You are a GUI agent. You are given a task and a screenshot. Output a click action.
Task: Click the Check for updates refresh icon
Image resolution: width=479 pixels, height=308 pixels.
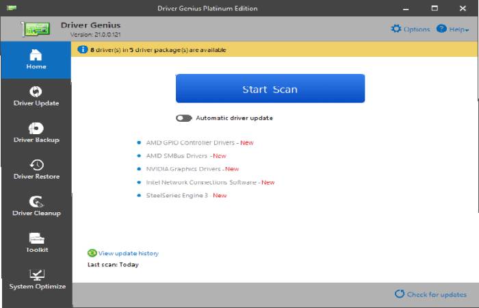click(399, 294)
